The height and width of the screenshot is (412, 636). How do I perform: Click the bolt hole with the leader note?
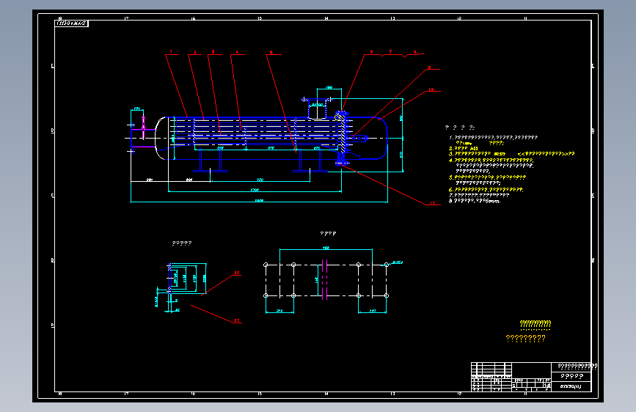click(x=387, y=265)
